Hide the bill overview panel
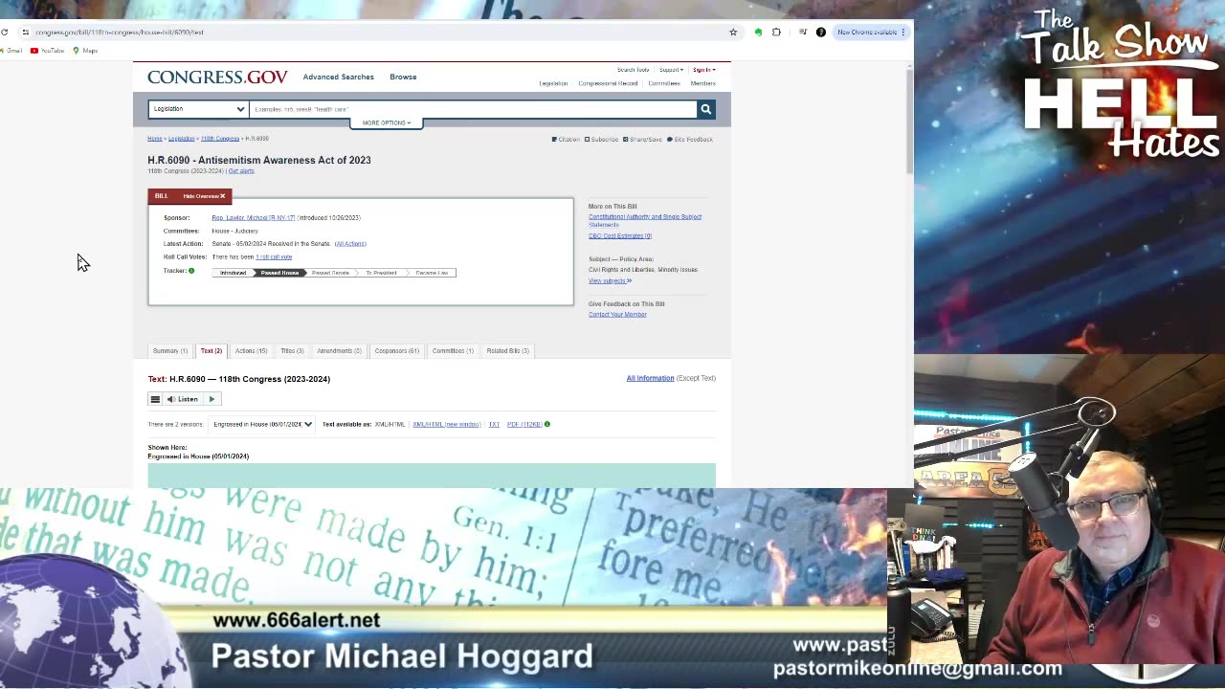1225x689 pixels. [204, 196]
